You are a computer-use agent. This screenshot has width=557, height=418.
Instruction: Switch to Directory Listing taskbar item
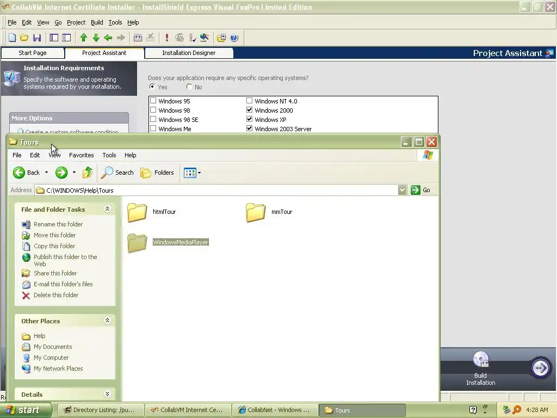point(101,410)
